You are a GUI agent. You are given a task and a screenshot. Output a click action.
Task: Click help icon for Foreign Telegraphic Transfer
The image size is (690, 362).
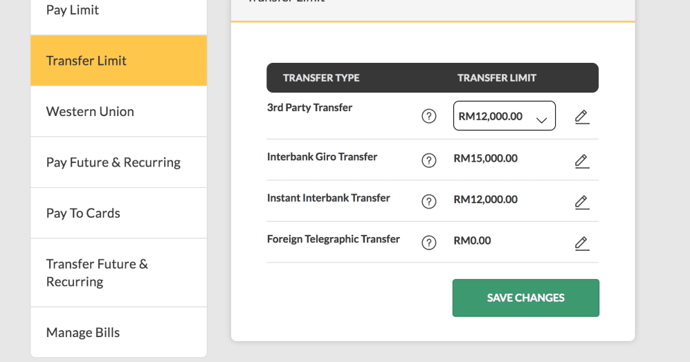(x=429, y=242)
